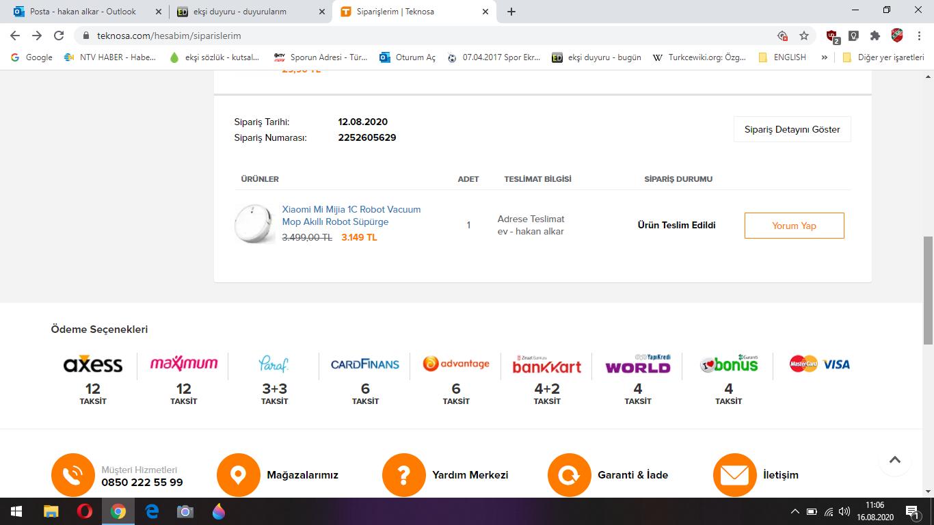
Task: Open Mağazalarımız via its location pin icon
Action: (239, 475)
